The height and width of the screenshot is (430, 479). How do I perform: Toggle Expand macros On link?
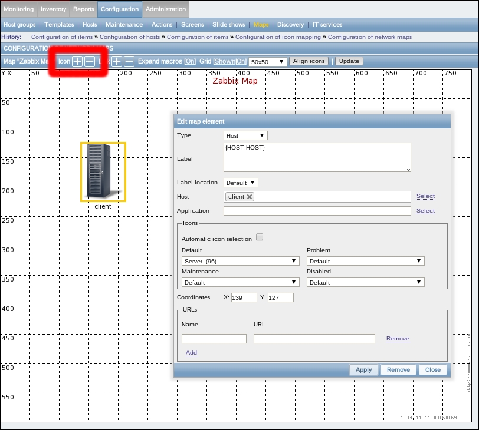coord(190,61)
